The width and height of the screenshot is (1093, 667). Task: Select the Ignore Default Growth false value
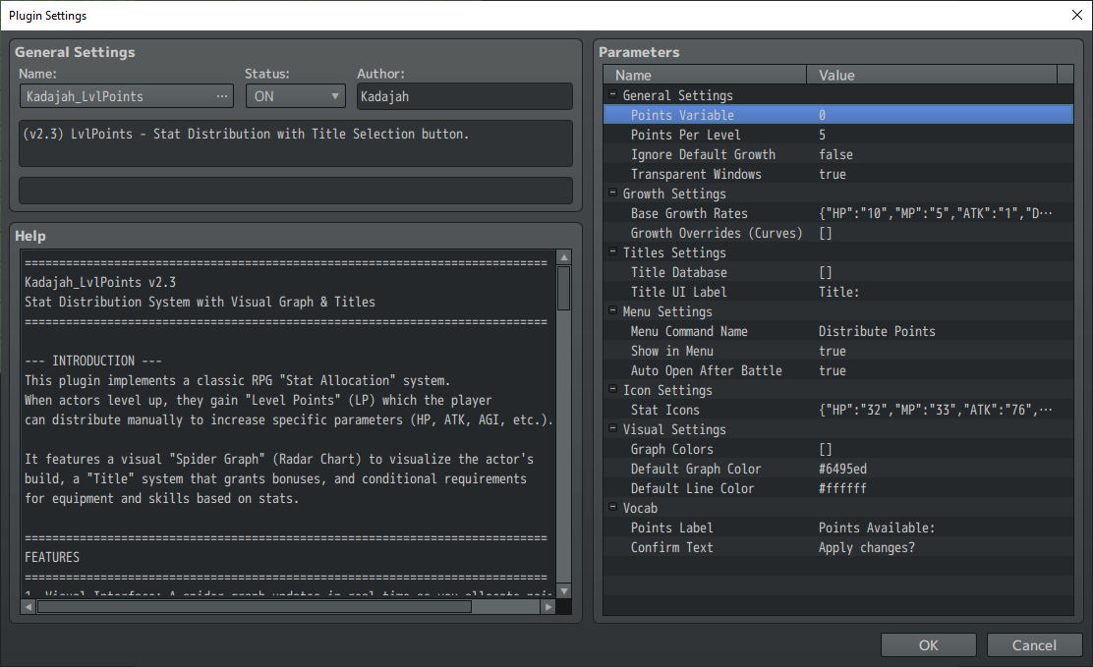[x=835, y=154]
